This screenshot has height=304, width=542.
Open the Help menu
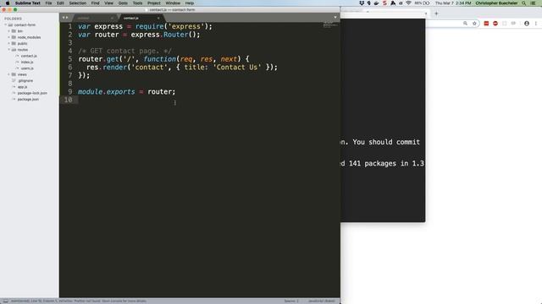190,3
